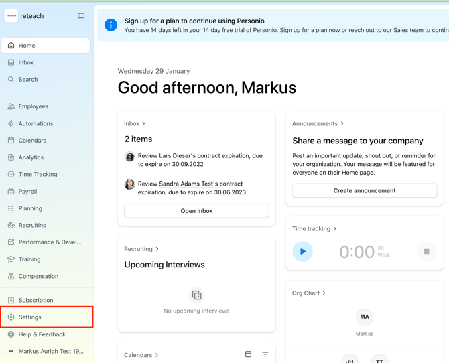This screenshot has height=363, width=449.
Task: Open Automations from the sidebar
Action: pyautogui.click(x=46, y=123)
